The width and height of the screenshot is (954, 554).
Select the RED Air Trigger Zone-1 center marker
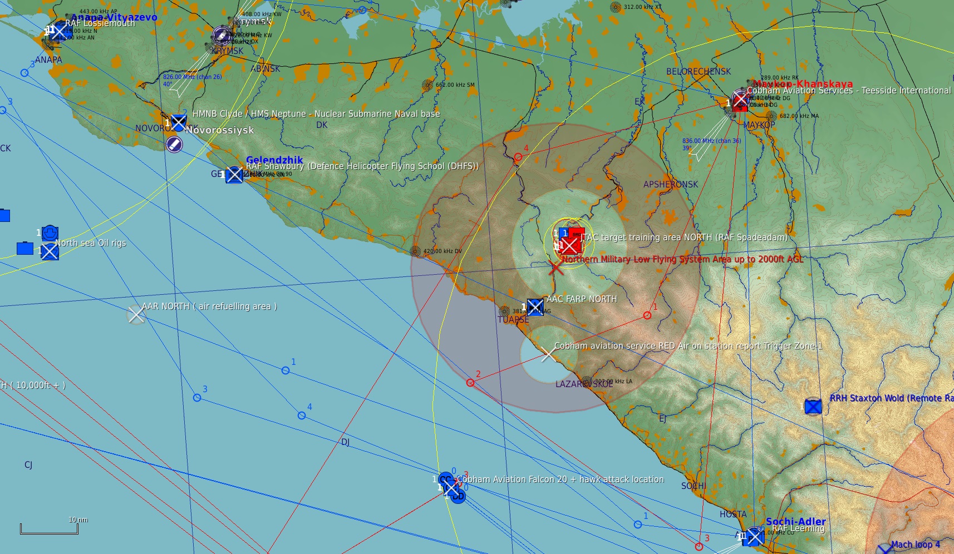548,354
